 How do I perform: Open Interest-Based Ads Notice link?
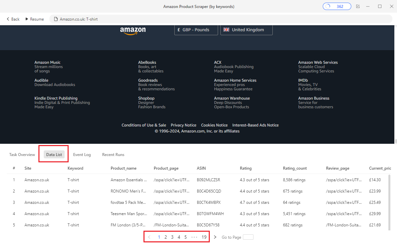(x=255, y=125)
